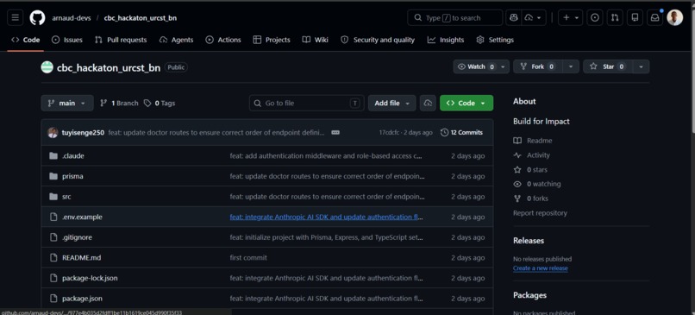Screen dimensions: 695x315
Task: Open Copilot chat icon in header
Action: 514,18
